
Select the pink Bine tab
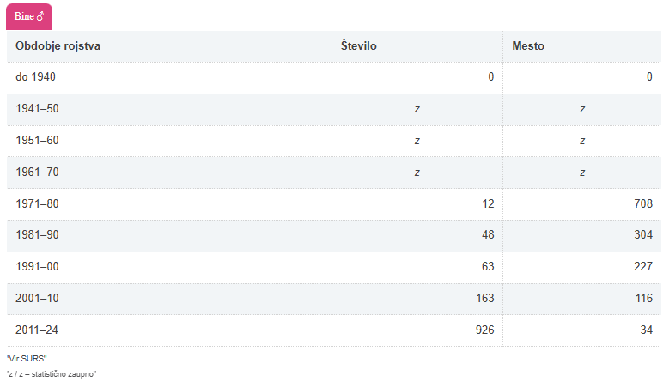[29, 16]
